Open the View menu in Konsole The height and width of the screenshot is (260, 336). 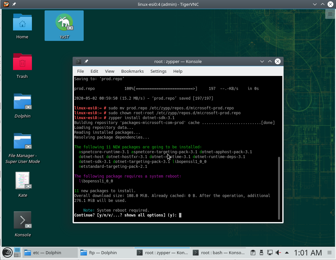click(x=109, y=71)
